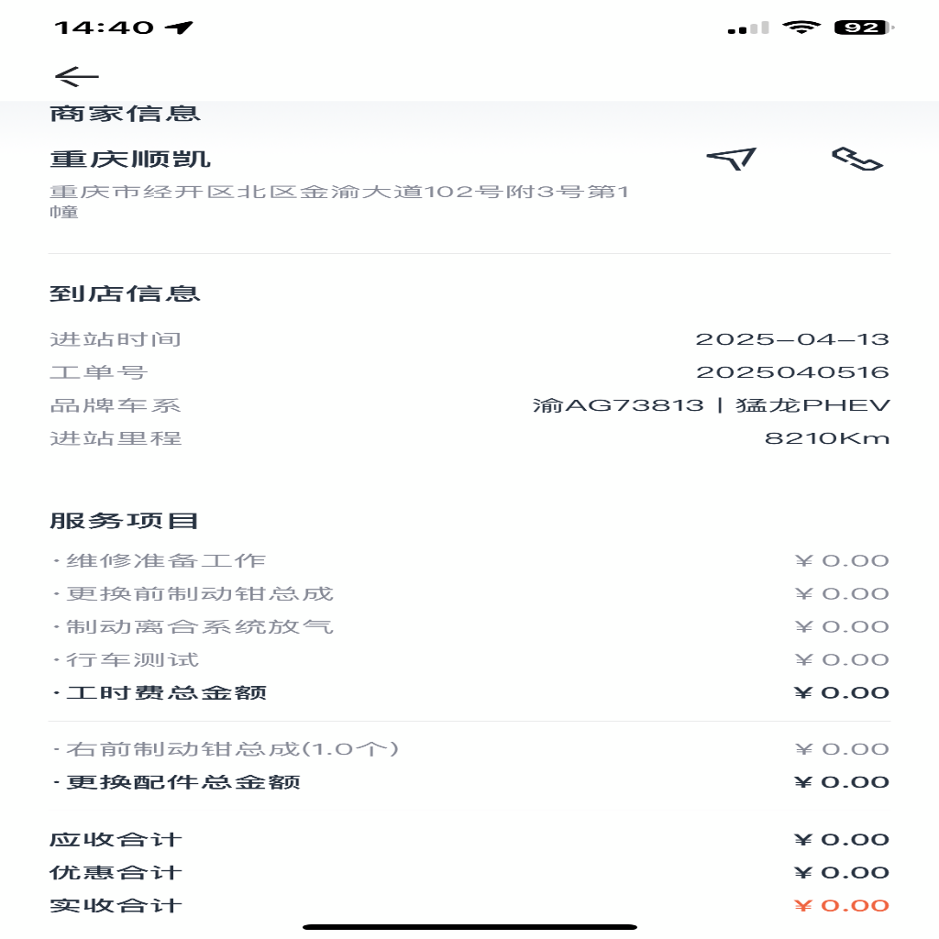The height and width of the screenshot is (939, 939).
Task: Tap the 实收合计 total amount in red
Action: click(842, 905)
